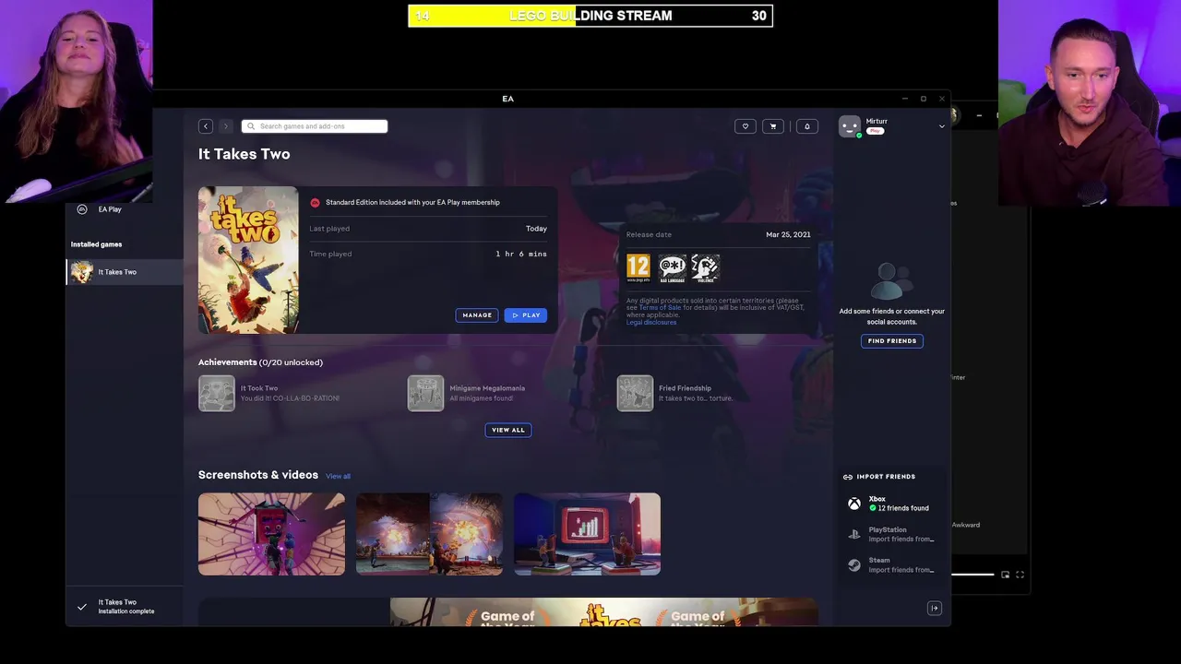Click the 'Mar 25, 2021' release date
This screenshot has width=1181, height=664.
click(788, 234)
